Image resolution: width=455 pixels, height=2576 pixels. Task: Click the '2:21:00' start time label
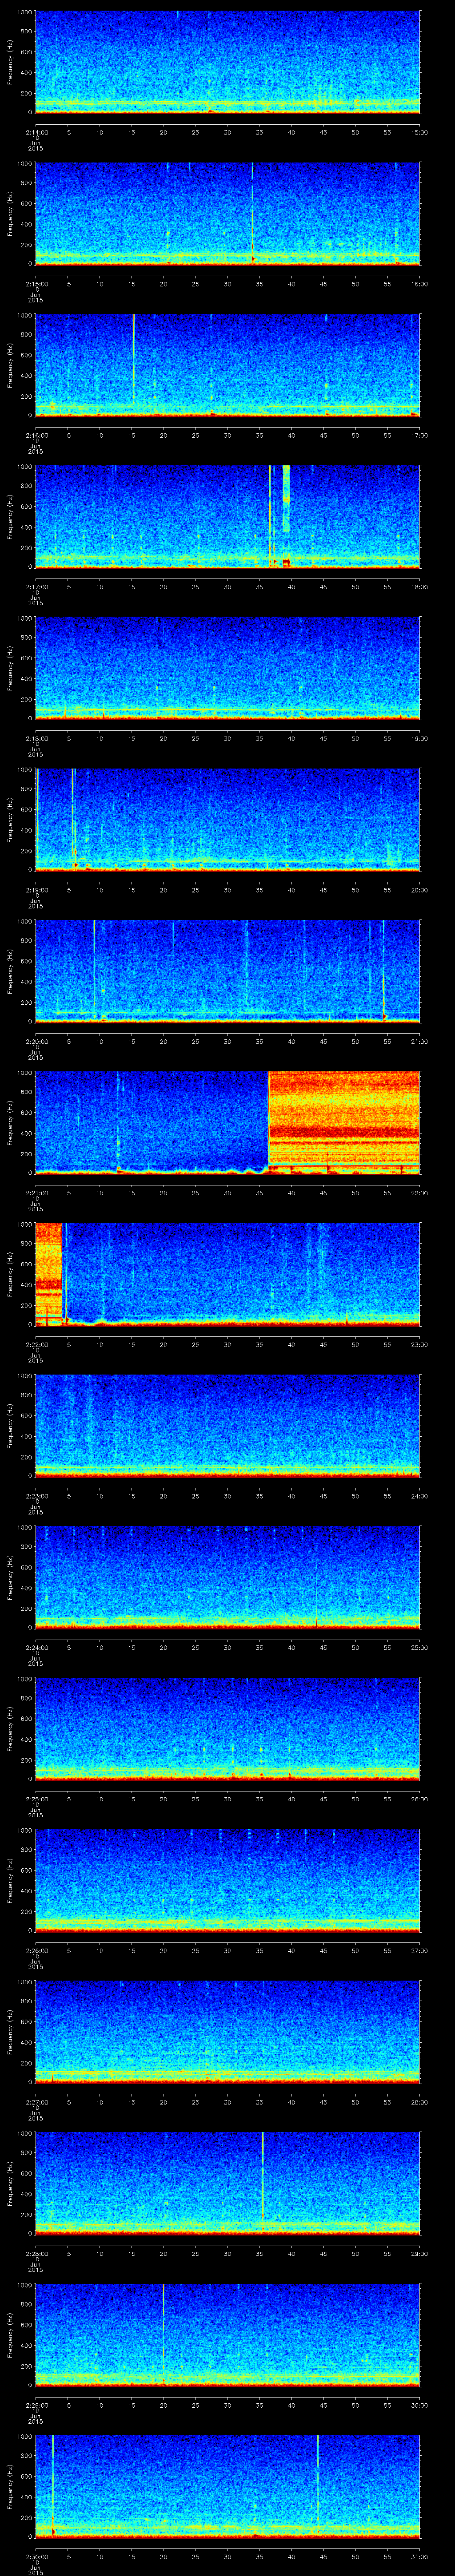click(x=36, y=1193)
